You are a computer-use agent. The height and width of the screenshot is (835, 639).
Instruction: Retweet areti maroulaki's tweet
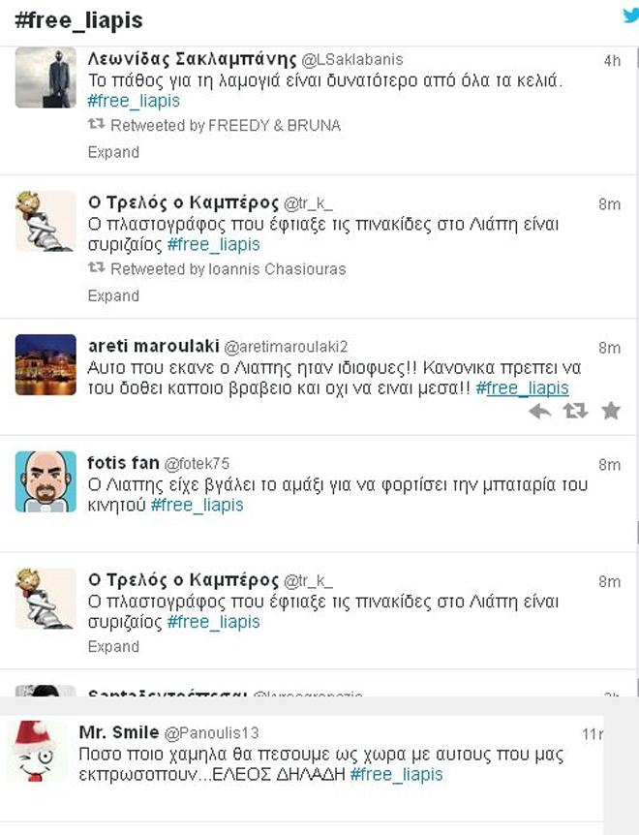pos(576,411)
